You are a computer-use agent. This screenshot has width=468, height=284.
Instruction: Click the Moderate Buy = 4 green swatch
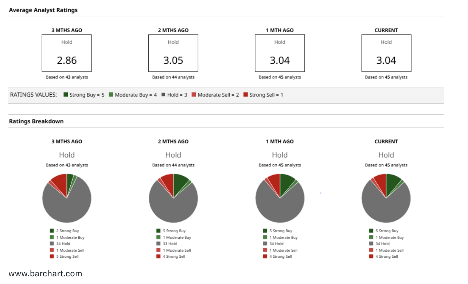click(x=111, y=95)
